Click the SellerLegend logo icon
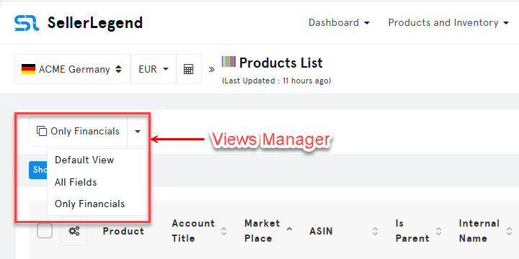The image size is (519, 259). point(27,23)
